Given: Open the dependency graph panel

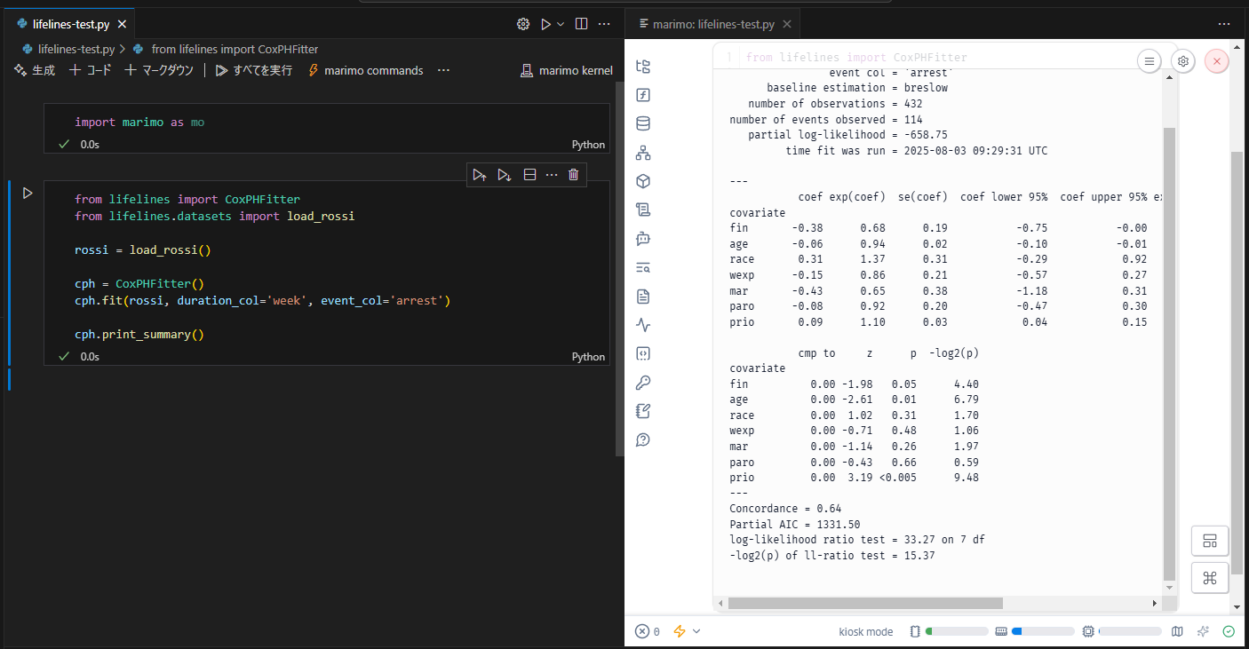Looking at the screenshot, I should (x=643, y=152).
